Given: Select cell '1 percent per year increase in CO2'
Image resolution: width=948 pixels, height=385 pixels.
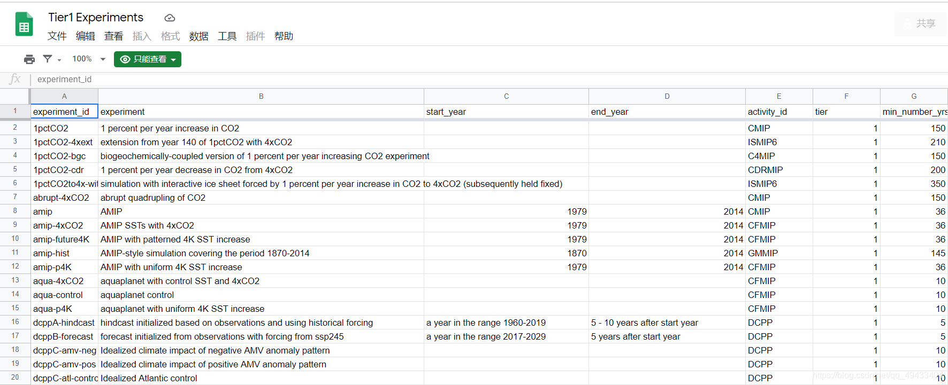Looking at the screenshot, I should (261, 128).
